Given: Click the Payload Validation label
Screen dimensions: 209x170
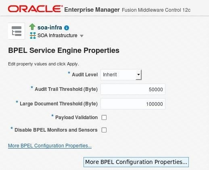Looking at the screenshot, I should (x=76, y=118).
